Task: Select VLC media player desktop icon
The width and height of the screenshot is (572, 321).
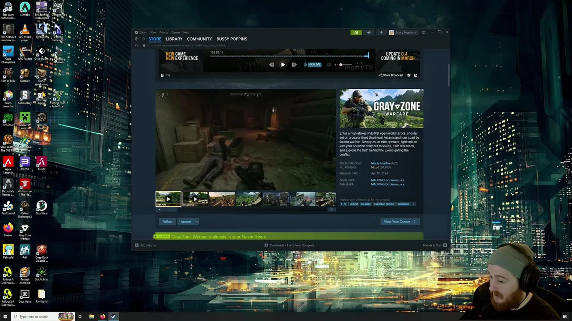Action: click(x=25, y=33)
